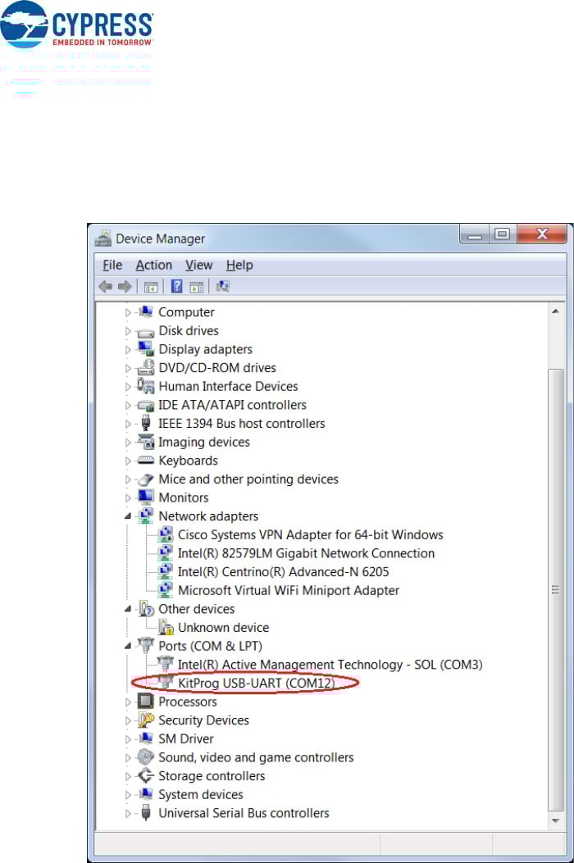The image size is (574, 863).
Task: Open the Action menu
Action: 153,265
